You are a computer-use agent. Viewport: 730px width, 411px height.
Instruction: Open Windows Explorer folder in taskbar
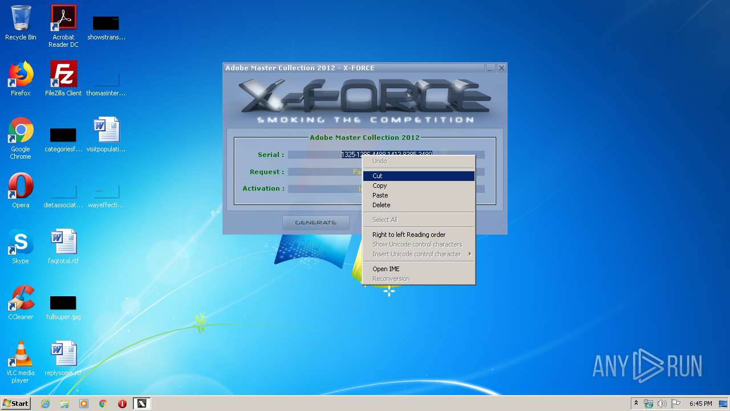click(64, 404)
